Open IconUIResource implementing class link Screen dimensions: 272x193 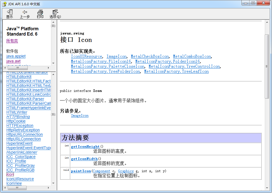tap(87, 56)
